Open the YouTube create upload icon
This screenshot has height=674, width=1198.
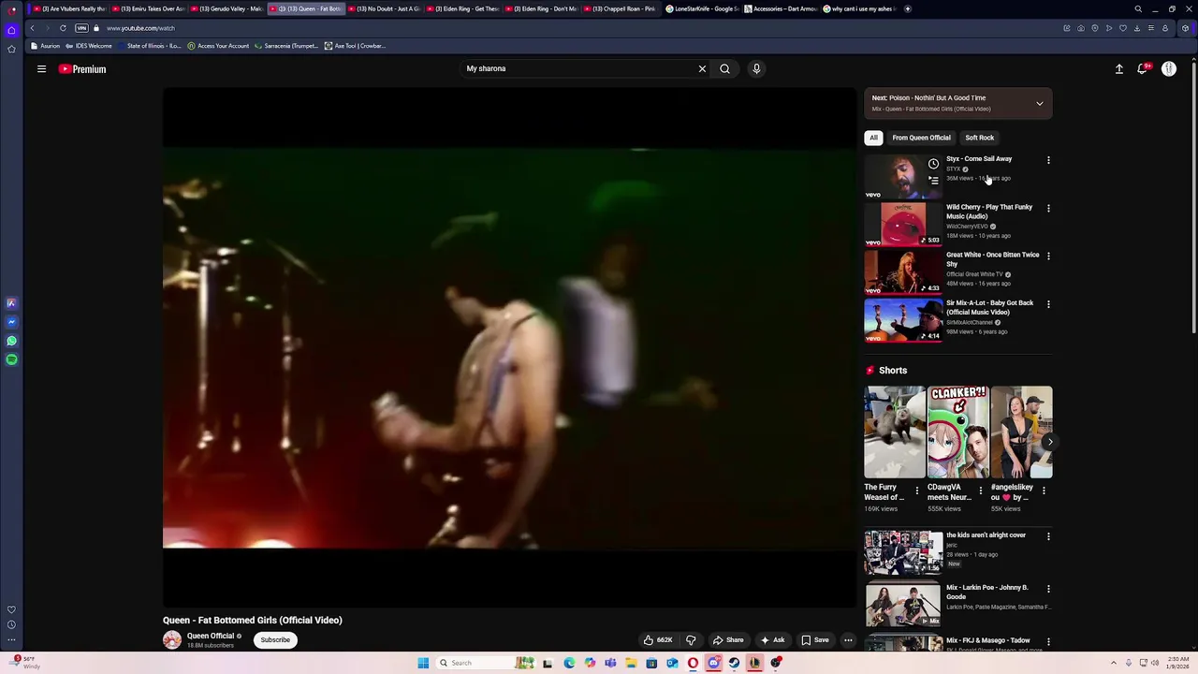(x=1118, y=68)
